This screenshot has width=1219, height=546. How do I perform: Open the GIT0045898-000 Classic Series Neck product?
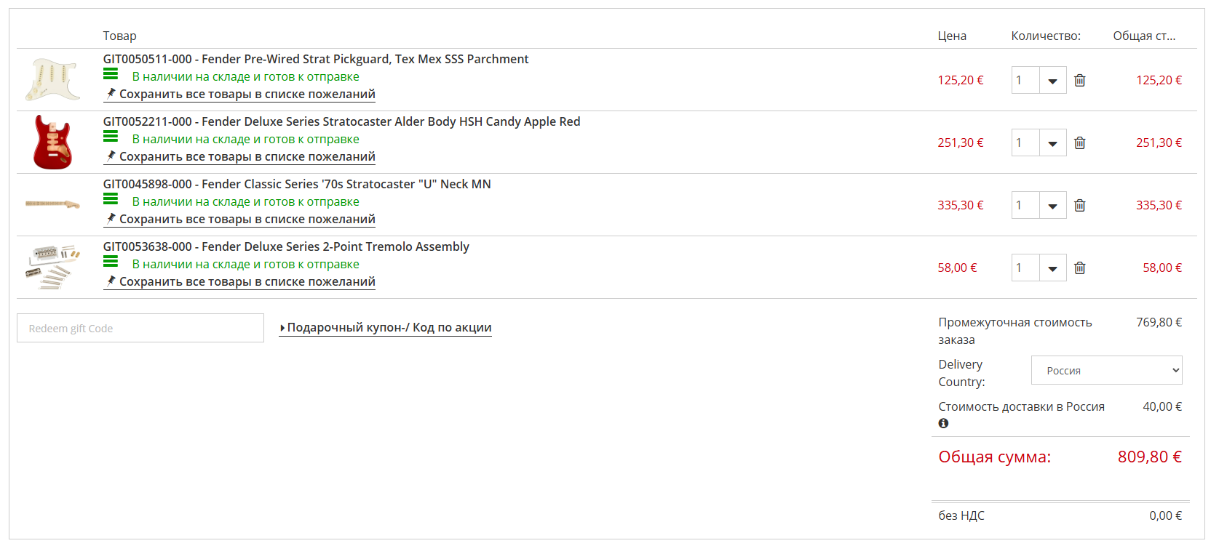coord(297,184)
